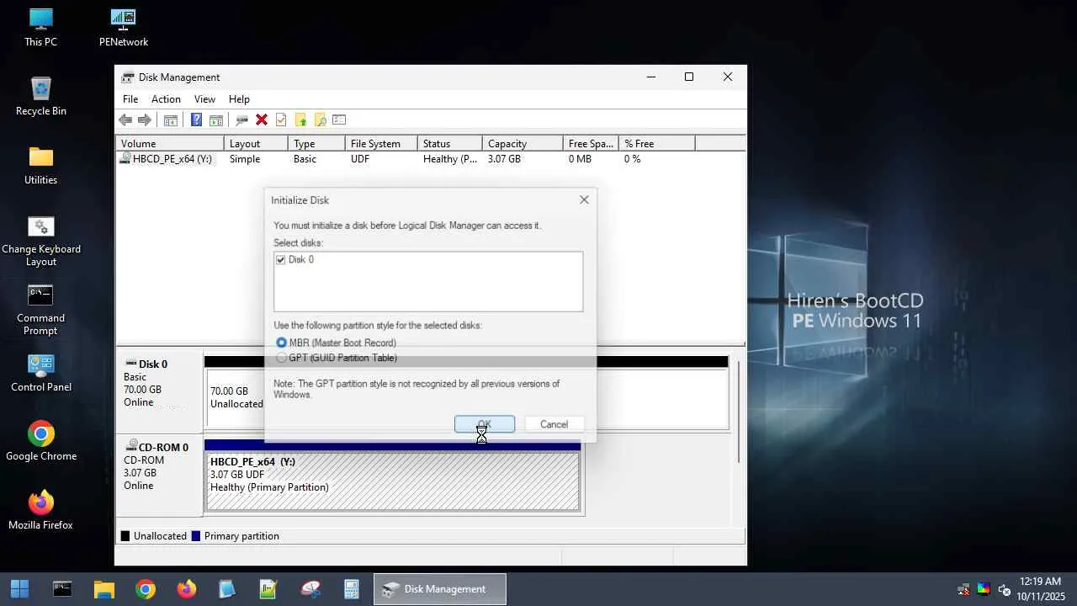Sort by the % Free column header

(656, 144)
